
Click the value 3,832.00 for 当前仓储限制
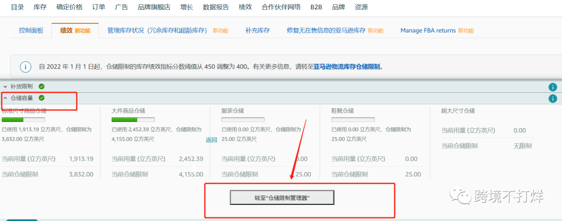[81, 174]
